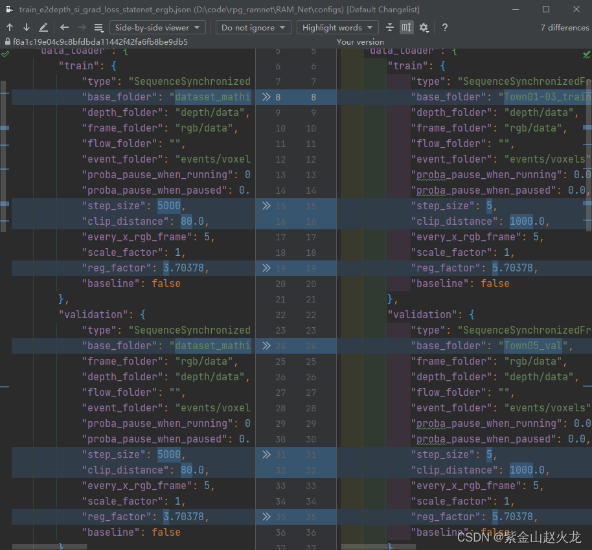Open the Side-by-side viewer dropdown
The height and width of the screenshot is (550, 592).
click(157, 28)
